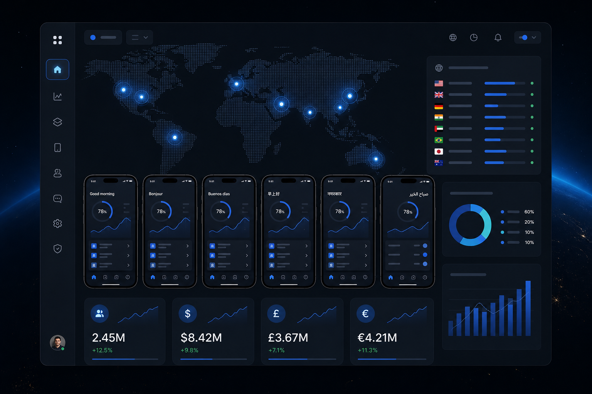Expand first list row chevron in Good morning phone
The height and width of the screenshot is (394, 592).
(128, 245)
